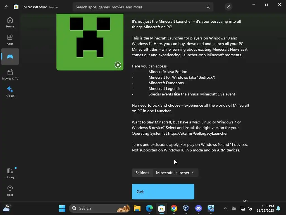This screenshot has height=215, width=286.
Task: Open the Library in sidebar
Action: pos(10,173)
